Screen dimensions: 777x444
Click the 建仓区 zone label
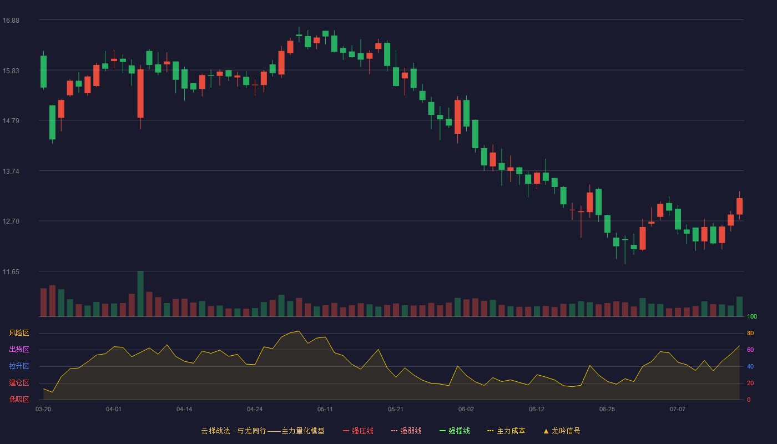pos(19,383)
